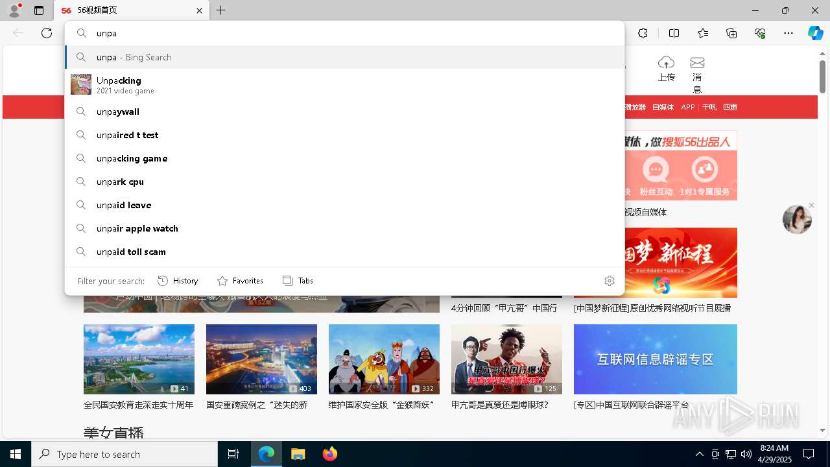Filter search by History
830x467 pixels.
(x=178, y=281)
